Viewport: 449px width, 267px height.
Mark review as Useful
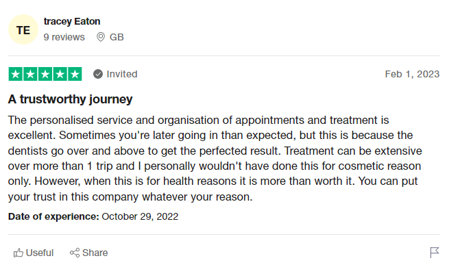tap(34, 253)
